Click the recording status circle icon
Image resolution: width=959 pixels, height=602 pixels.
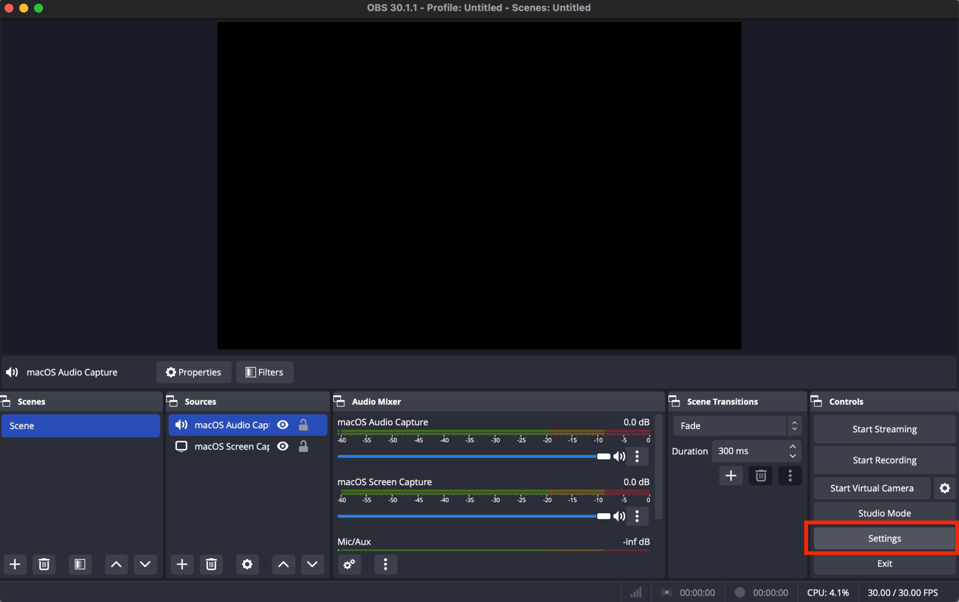coord(740,592)
